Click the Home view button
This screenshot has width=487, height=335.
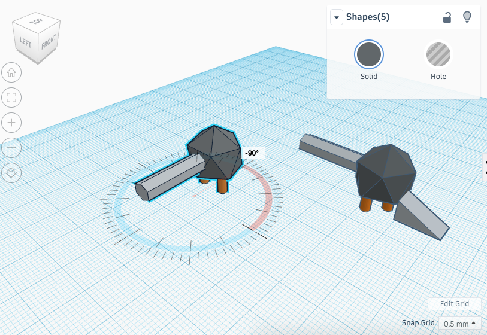[11, 72]
